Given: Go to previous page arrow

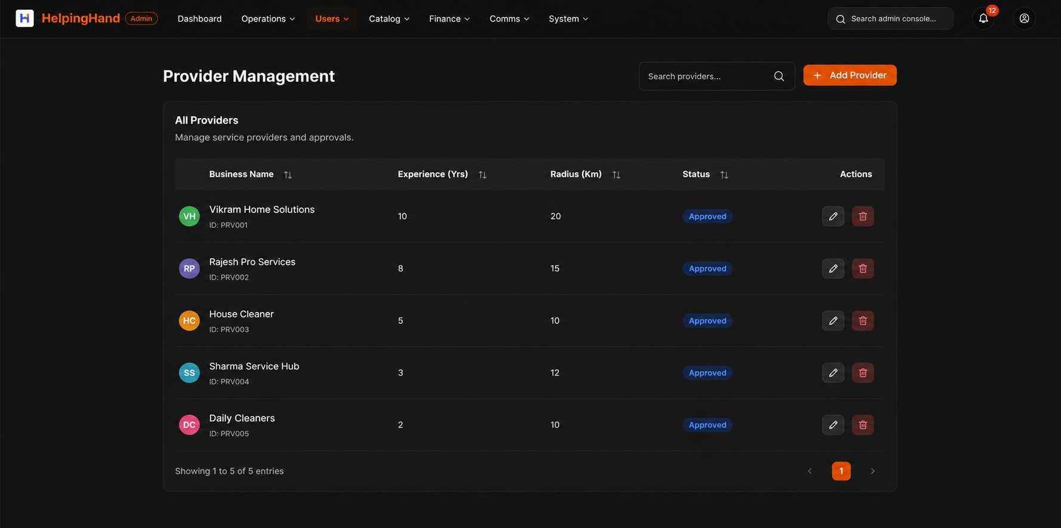Looking at the screenshot, I should point(810,471).
